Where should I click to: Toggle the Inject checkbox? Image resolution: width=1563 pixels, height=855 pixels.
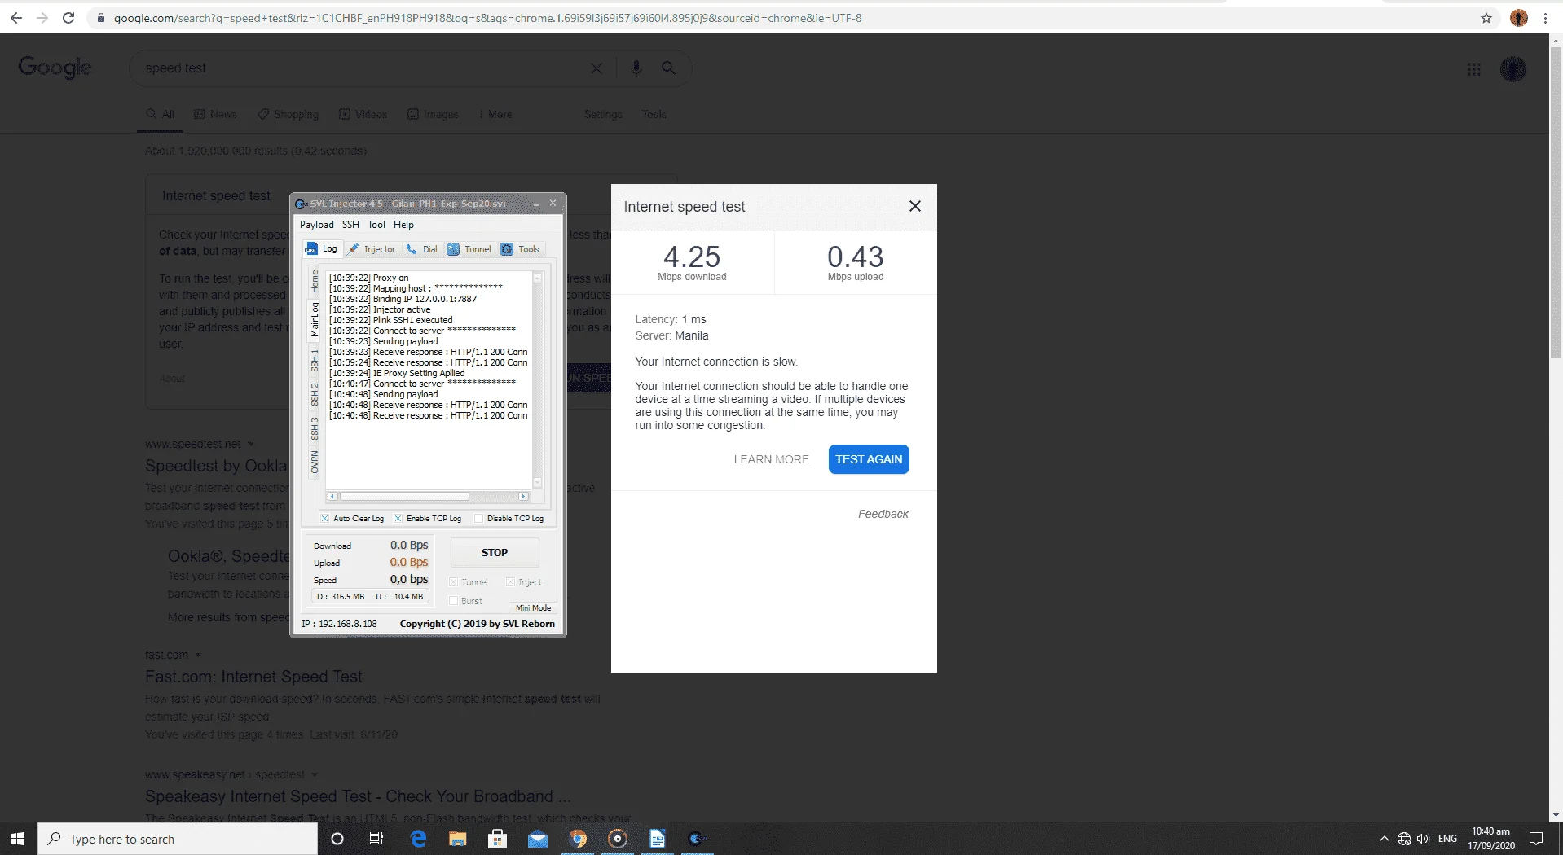point(511,582)
